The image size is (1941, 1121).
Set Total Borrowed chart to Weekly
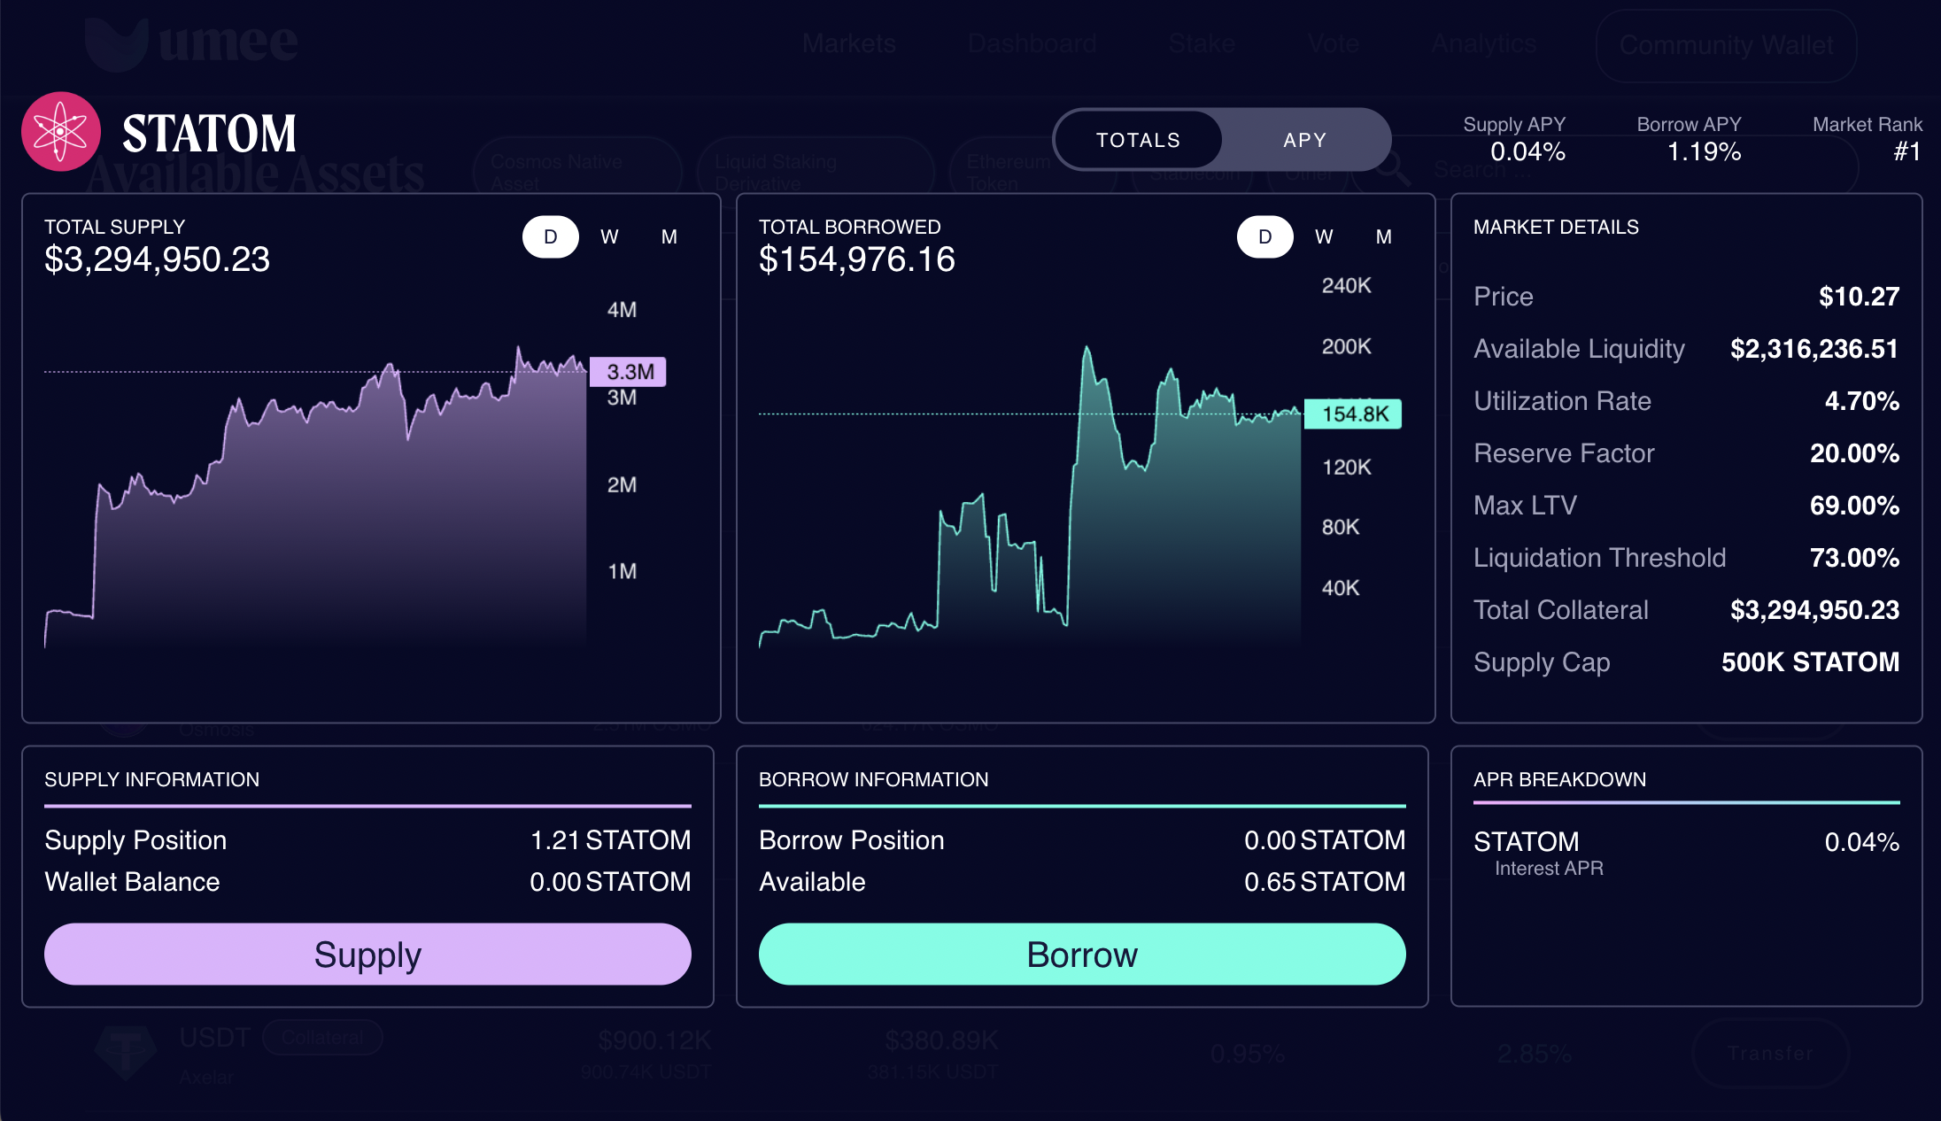[1324, 237]
